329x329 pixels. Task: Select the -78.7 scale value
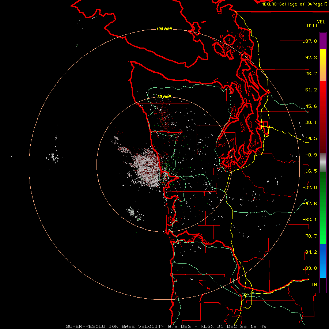310,236
